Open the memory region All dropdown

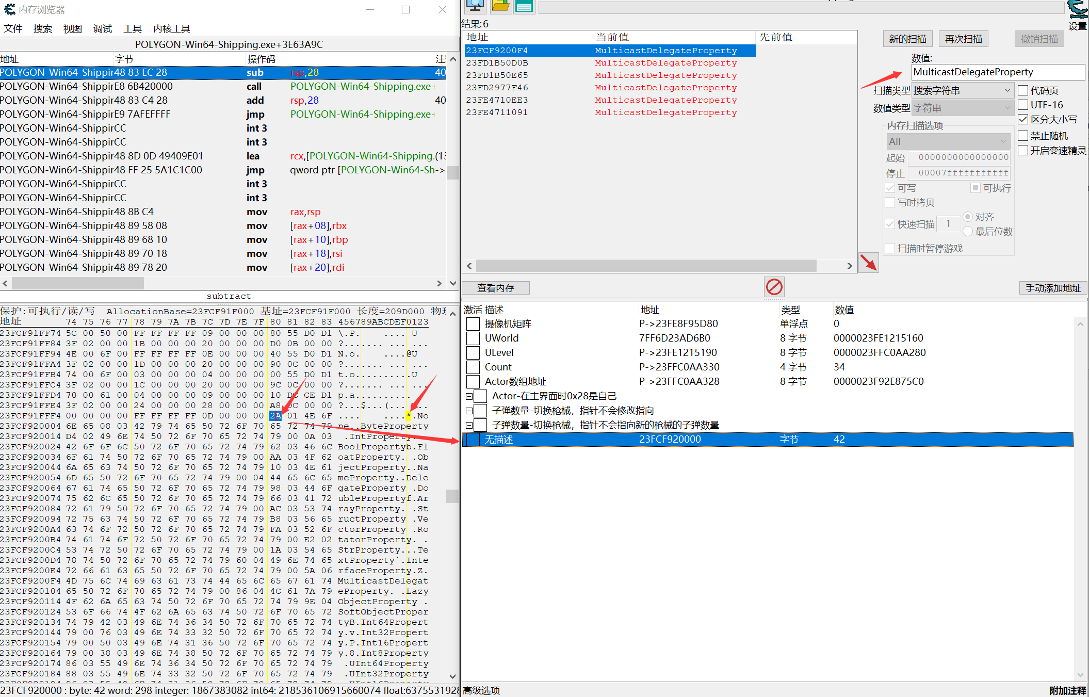pyautogui.click(x=948, y=141)
